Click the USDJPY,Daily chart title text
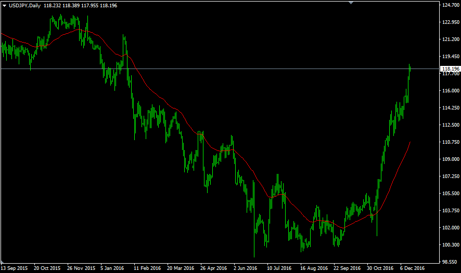461x273 pixels. tap(24, 6)
